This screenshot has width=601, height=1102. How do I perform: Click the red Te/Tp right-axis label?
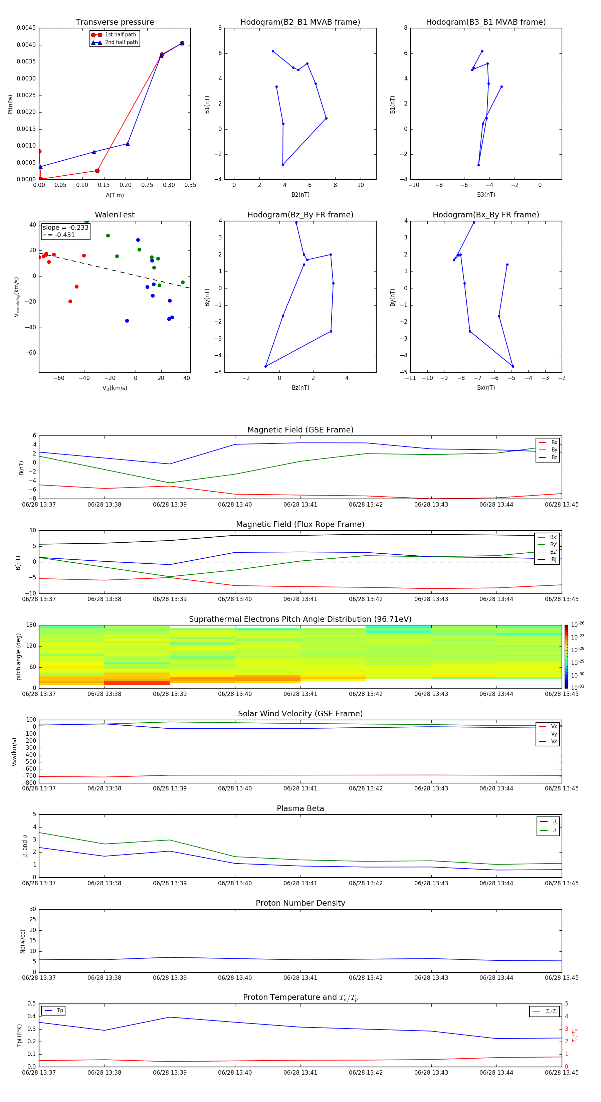tap(575, 1035)
